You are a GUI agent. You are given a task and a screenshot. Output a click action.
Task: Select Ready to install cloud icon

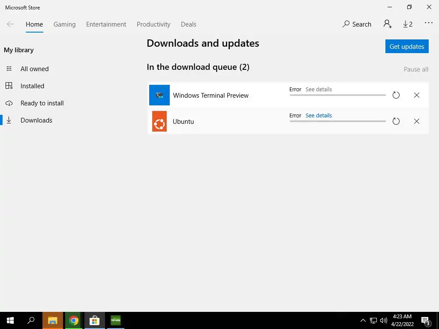pos(9,103)
